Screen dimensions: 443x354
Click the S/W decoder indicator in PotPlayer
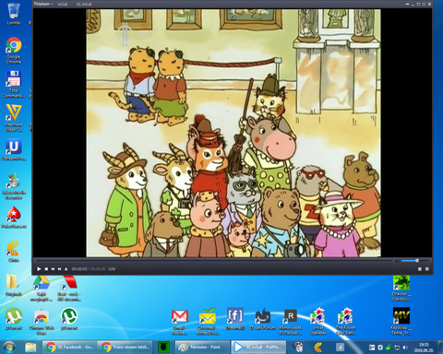coord(112,269)
